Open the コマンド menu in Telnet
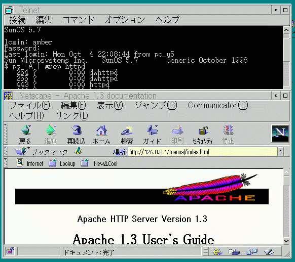Screen dimensions: 295x262 [78, 20]
